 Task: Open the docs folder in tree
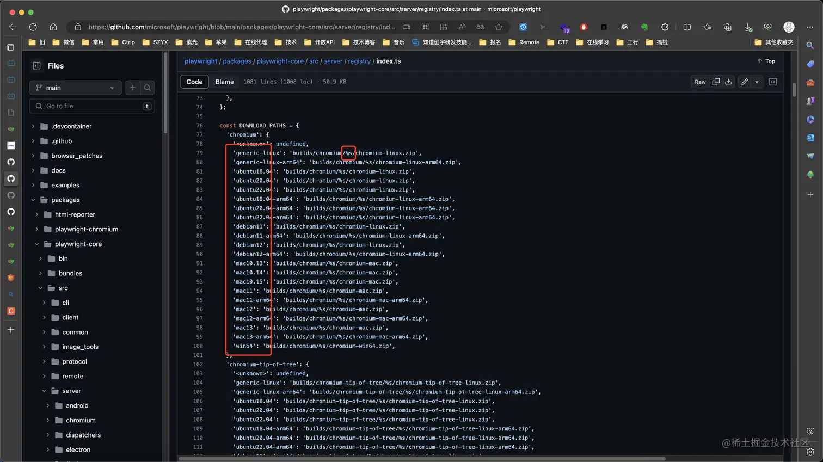pyautogui.click(x=58, y=170)
